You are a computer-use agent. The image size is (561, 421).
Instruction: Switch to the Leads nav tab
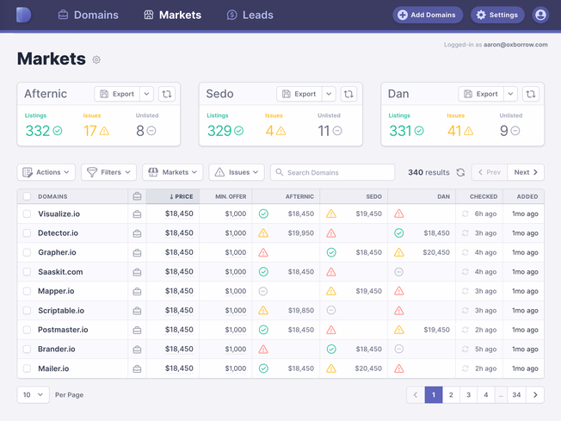coord(250,15)
